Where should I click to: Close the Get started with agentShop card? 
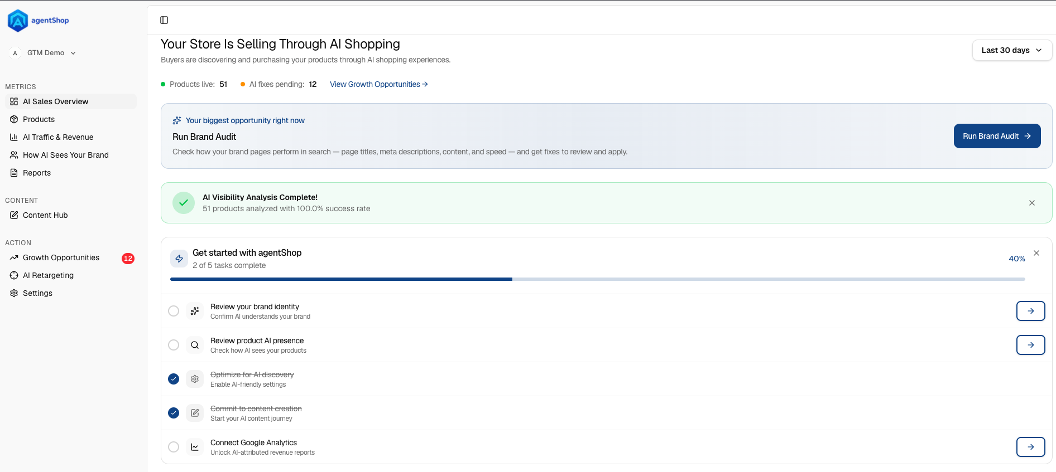1036,253
